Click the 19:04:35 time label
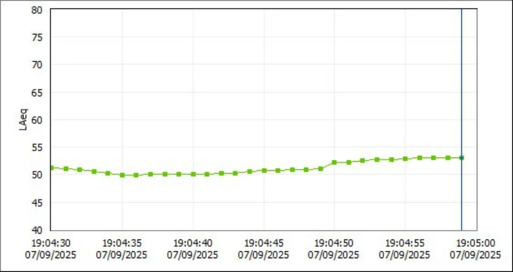The height and width of the screenshot is (272, 513). click(x=121, y=243)
